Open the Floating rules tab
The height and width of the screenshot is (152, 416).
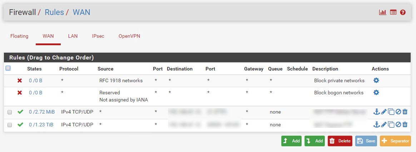(x=19, y=36)
